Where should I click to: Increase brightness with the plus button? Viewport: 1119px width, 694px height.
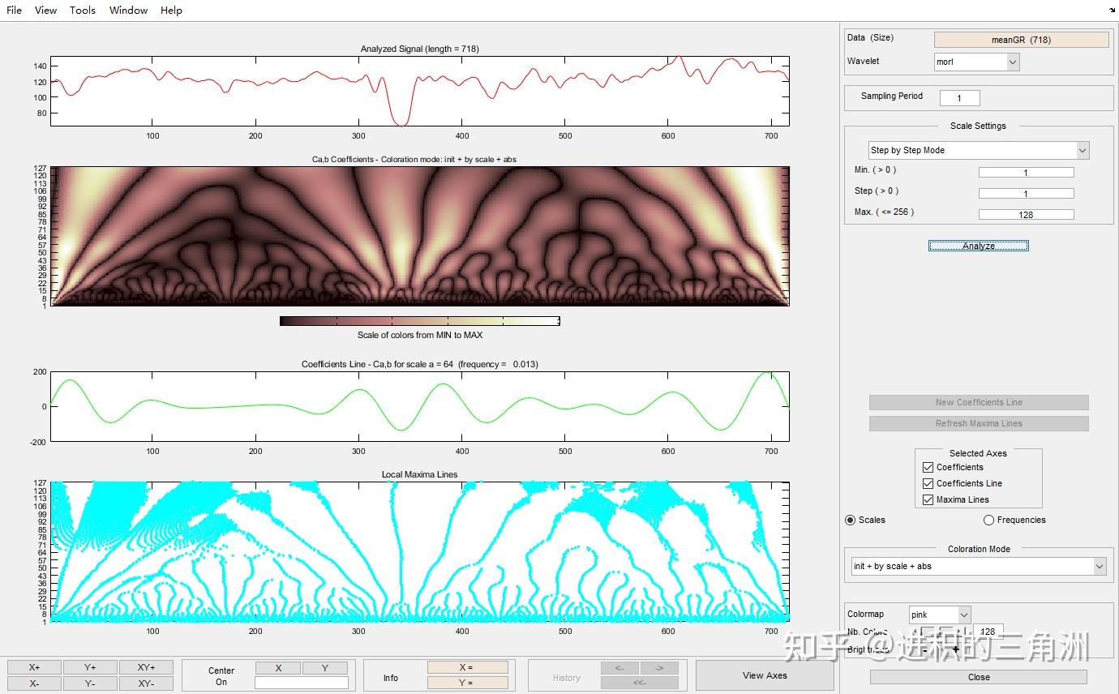956,649
